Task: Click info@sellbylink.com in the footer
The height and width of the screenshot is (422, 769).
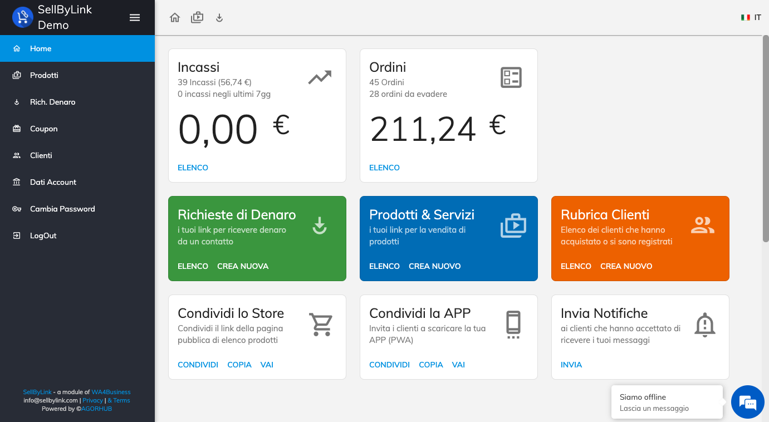Action: coord(51,400)
